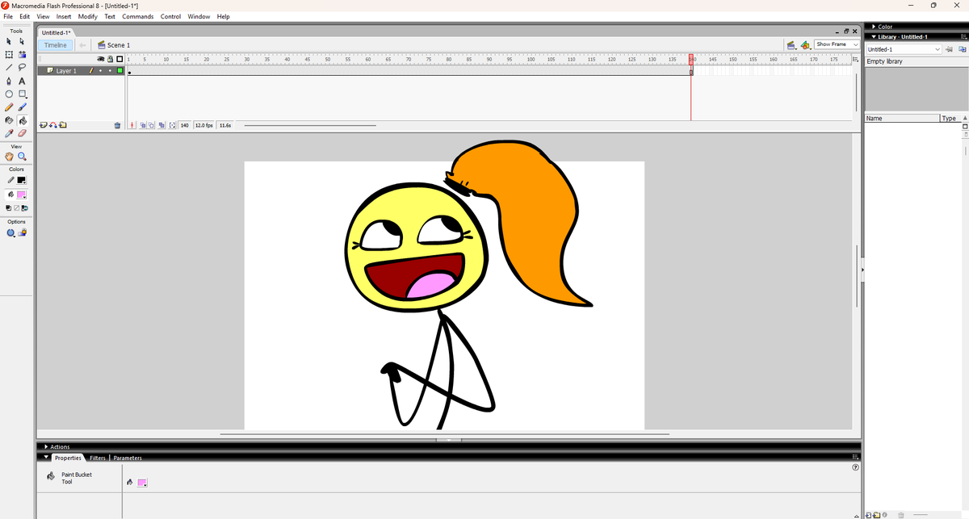This screenshot has height=519, width=969.
Task: Select the Line tool
Action: 9,67
